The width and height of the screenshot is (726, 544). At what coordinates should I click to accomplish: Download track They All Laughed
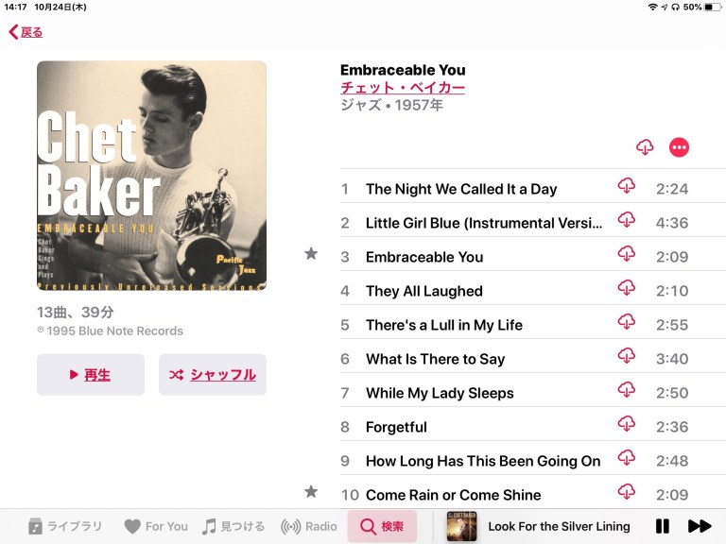tap(627, 288)
